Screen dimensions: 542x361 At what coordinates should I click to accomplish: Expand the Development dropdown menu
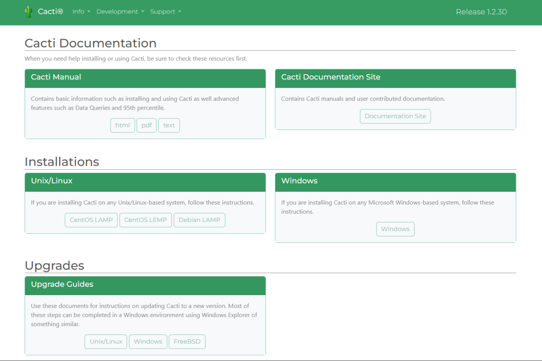(x=120, y=12)
